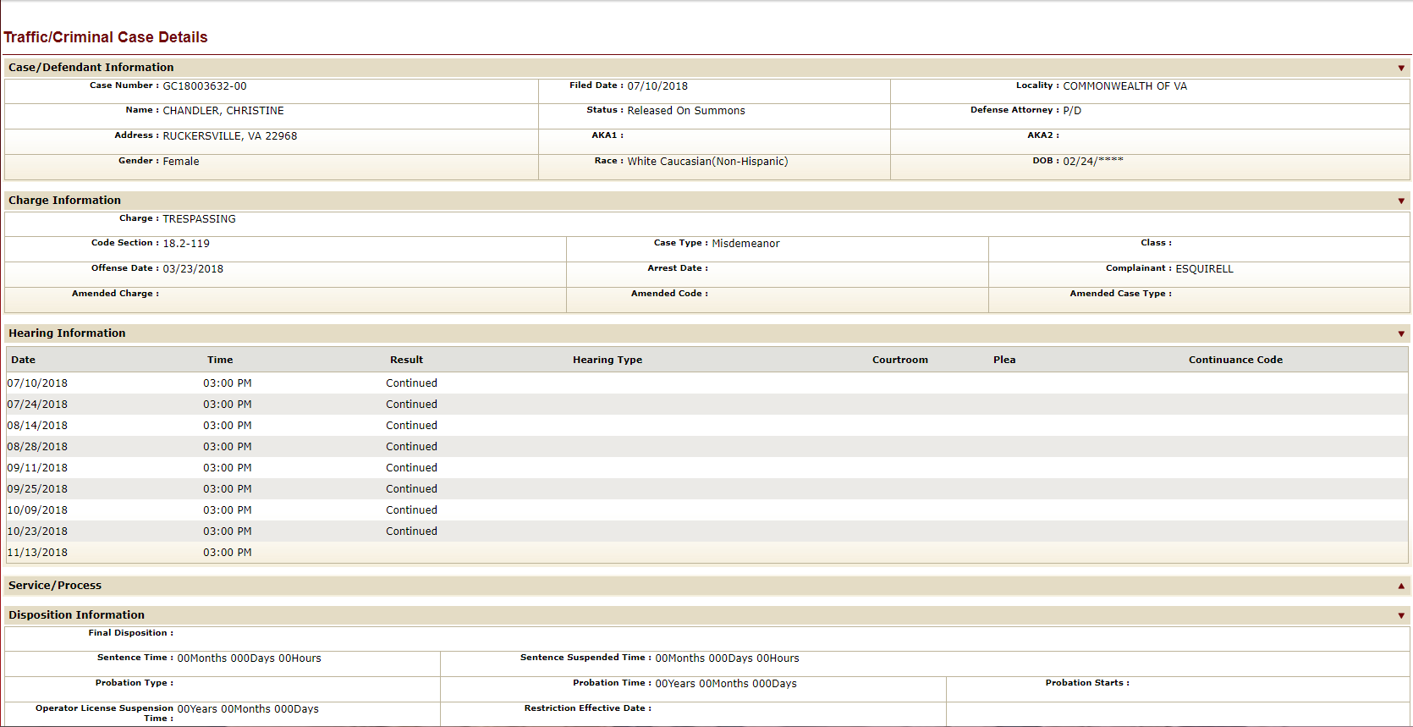Click Continued result for 10/23/2018 hearing
Image resolution: width=1413 pixels, height=727 pixels.
pyautogui.click(x=412, y=531)
